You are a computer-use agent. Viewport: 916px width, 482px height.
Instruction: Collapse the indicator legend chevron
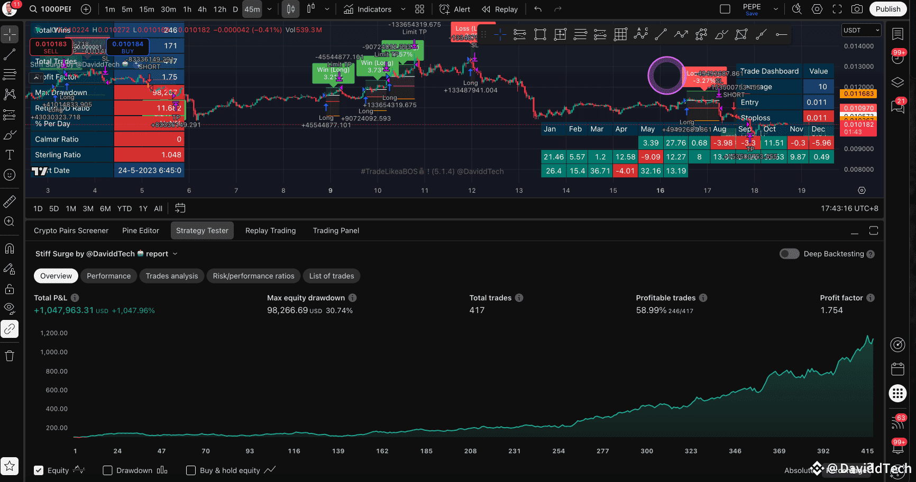(36, 78)
